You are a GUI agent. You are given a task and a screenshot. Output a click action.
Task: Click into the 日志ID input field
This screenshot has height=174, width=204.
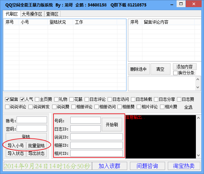tap(86, 129)
